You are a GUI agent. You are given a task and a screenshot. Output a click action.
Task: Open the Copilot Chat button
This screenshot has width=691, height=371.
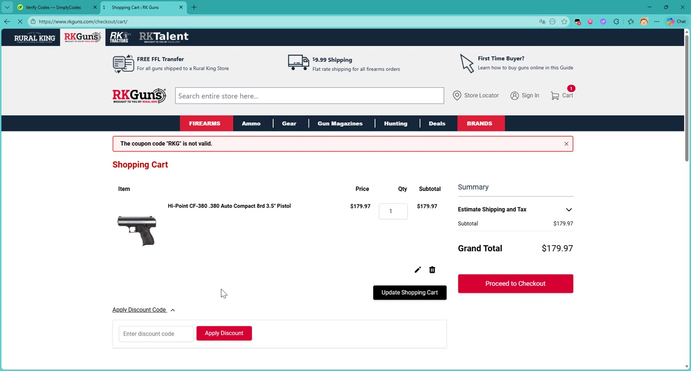(x=676, y=22)
